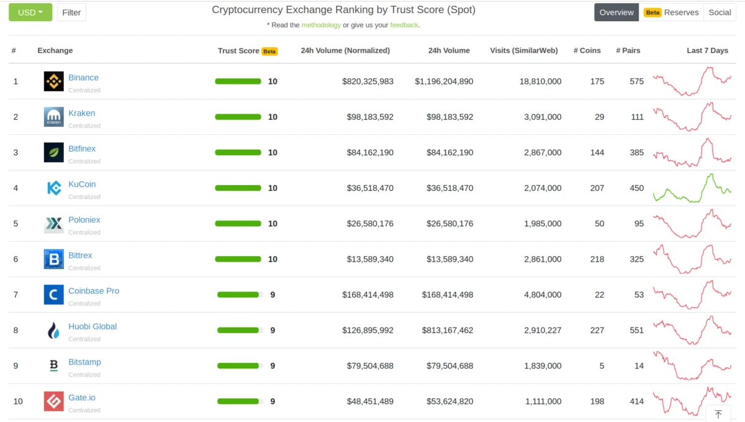Click KuCoin's pairs count 450
This screenshot has width=745, height=422.
click(636, 188)
